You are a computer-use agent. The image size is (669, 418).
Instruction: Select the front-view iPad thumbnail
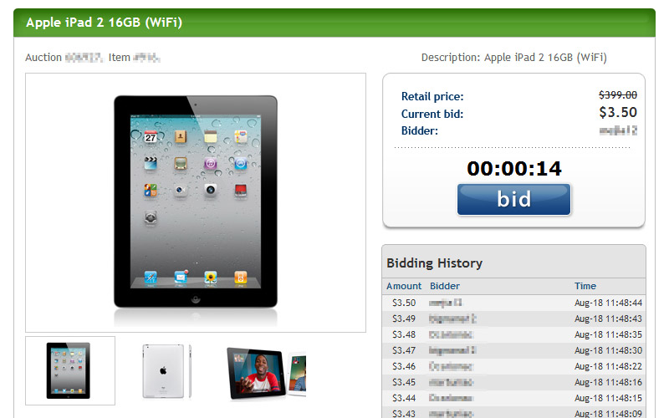[x=70, y=370]
